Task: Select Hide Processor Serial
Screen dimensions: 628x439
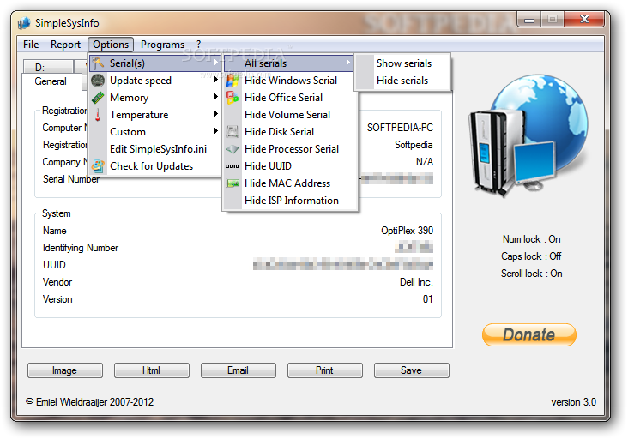Action: 290,149
